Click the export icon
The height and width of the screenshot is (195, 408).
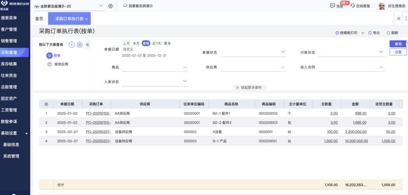point(370,33)
